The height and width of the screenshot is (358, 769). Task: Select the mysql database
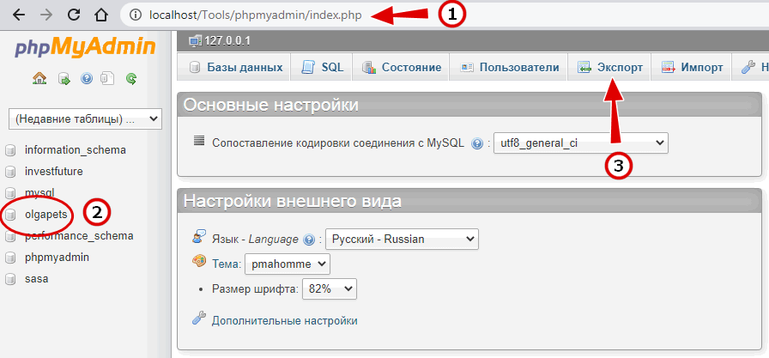[39, 192]
